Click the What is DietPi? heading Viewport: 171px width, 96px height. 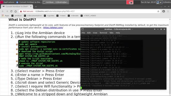pos(22,19)
